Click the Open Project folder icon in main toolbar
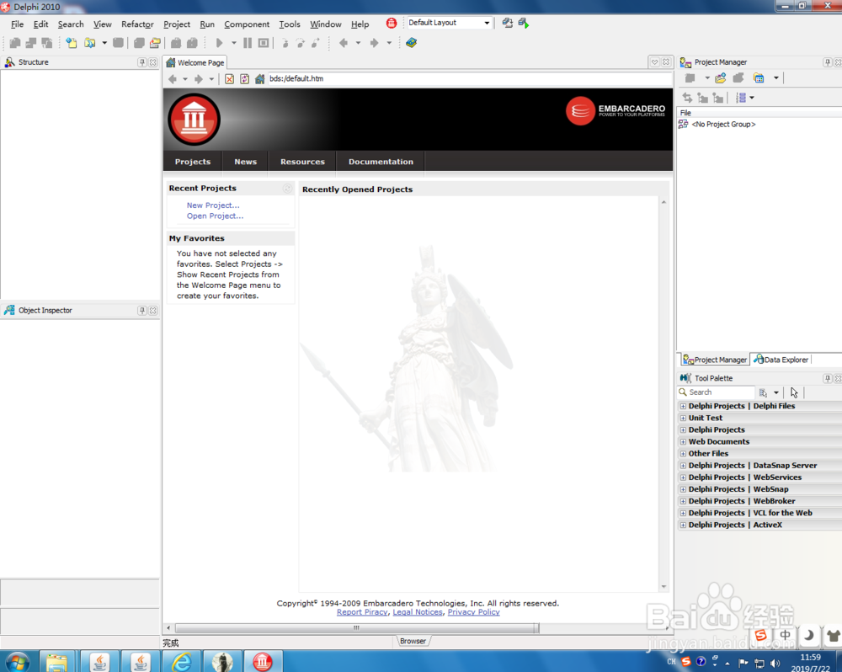The width and height of the screenshot is (842, 672). point(155,43)
